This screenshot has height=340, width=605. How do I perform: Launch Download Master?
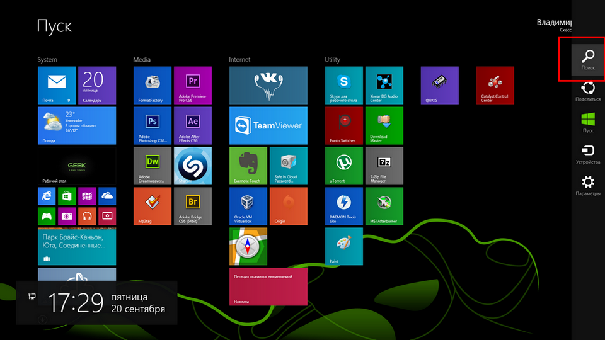[384, 126]
